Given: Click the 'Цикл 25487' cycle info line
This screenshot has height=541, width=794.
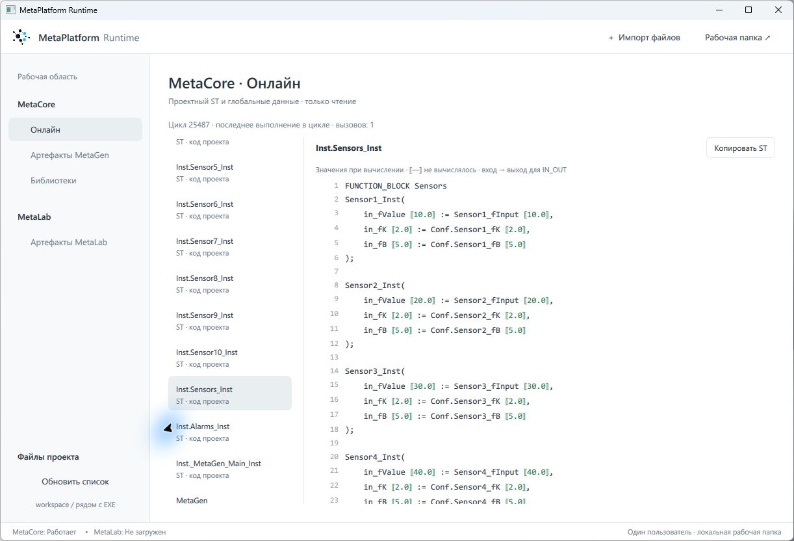Looking at the screenshot, I should [271, 125].
